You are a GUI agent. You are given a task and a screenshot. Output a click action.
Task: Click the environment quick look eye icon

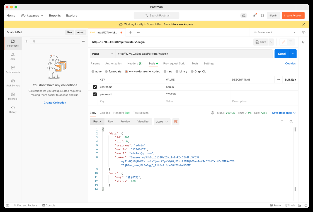304,32
